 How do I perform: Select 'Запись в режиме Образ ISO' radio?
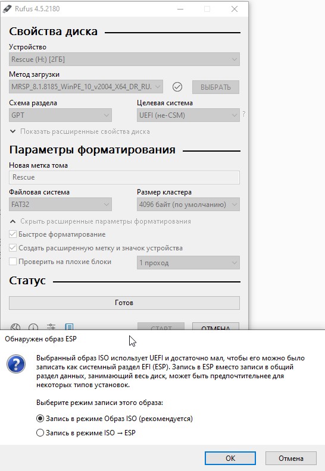(40, 419)
